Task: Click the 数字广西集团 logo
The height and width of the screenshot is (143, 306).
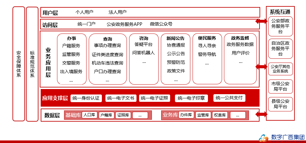Action: 282,138
